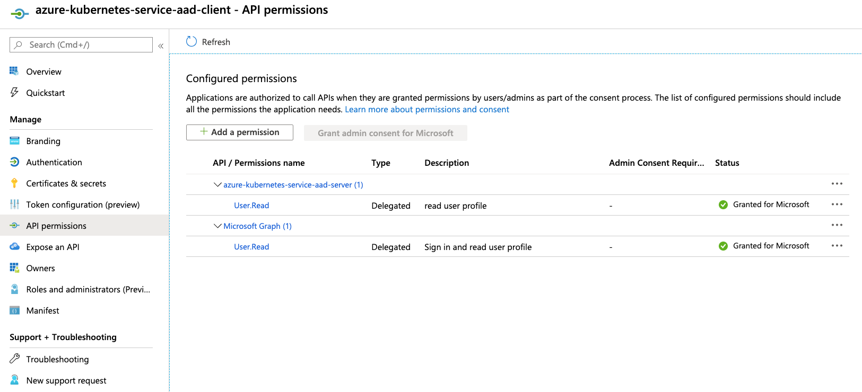Screen dimensions: 862x392
Task: Click the API permissions sidebar icon
Action: pos(14,226)
